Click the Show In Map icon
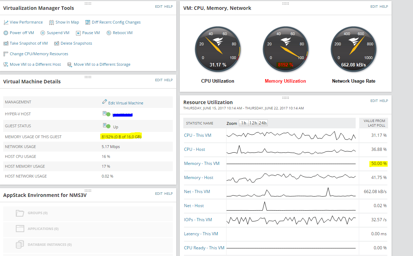Viewport: 413px width, 256px height. pos(51,23)
